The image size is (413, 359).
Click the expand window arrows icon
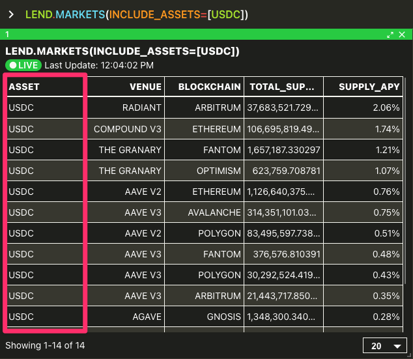[390, 35]
